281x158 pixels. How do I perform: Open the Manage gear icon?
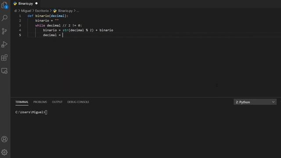pyautogui.click(x=4, y=152)
